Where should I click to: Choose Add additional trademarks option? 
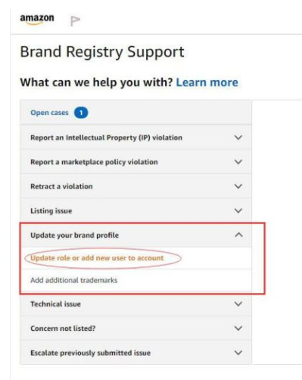[74, 280]
